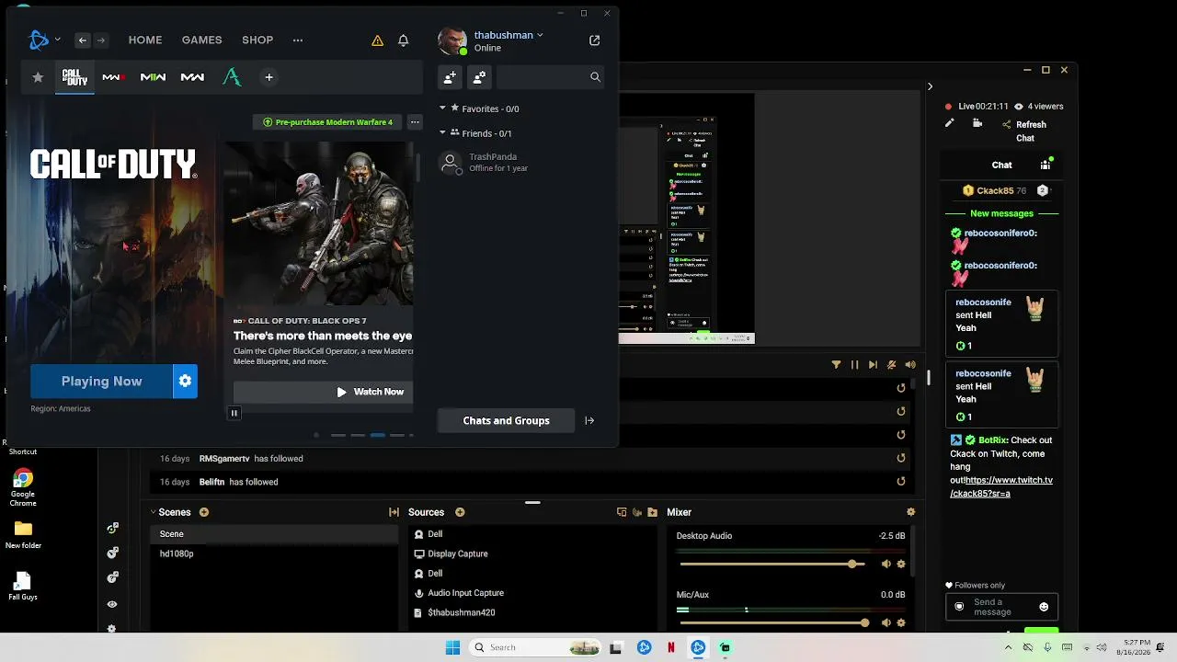Add a new scene
The image size is (1177, 662).
tap(204, 512)
